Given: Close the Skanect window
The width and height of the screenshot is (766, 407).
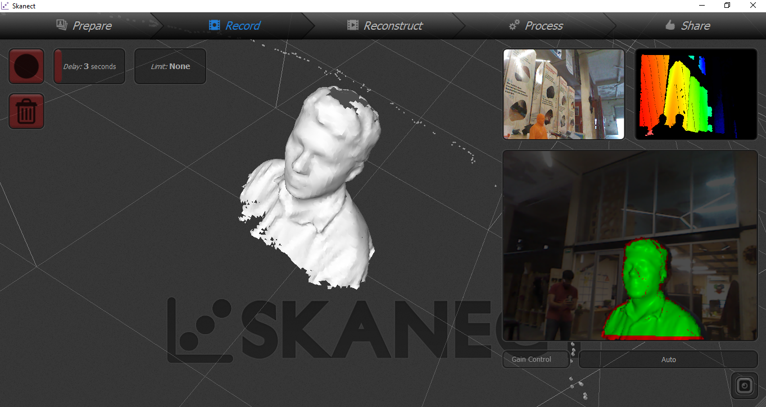Looking at the screenshot, I should (x=753, y=6).
